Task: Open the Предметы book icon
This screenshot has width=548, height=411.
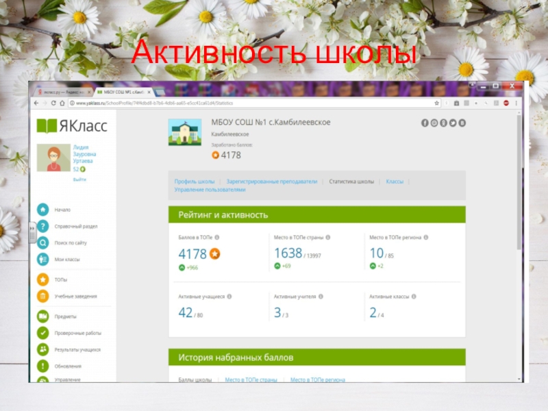Action: 43,316
